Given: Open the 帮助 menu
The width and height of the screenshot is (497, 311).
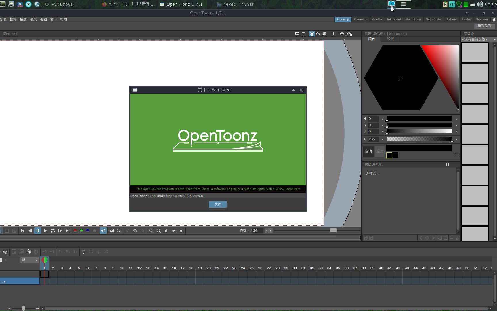Looking at the screenshot, I should coord(64,19).
